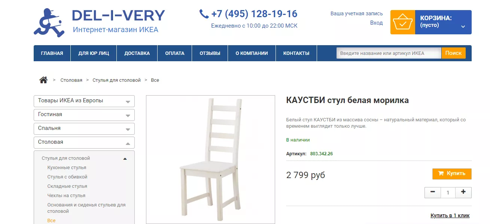The image size is (490, 224).
Task: Increase quantity with the plus button
Action: coord(463,192)
